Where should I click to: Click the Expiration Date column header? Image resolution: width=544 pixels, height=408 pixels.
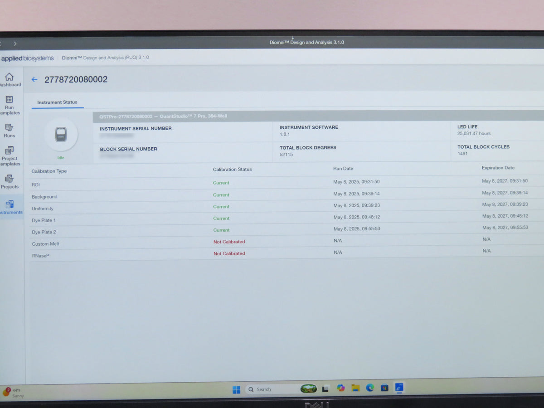click(x=498, y=168)
